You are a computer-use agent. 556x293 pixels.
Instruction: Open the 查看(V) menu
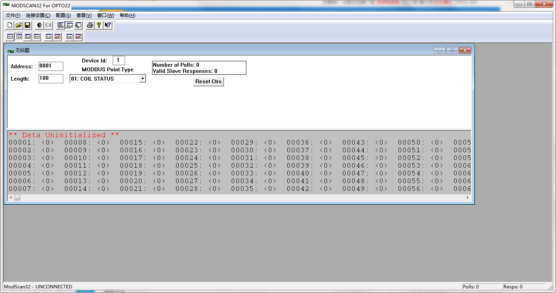84,15
